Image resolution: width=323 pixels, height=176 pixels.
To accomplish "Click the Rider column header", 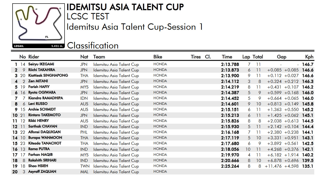I will click(x=34, y=57).
